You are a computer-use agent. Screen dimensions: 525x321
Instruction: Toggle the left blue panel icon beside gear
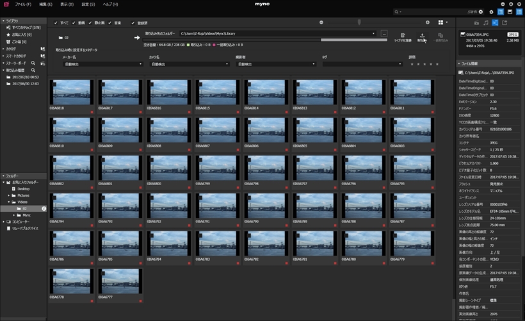coord(501,12)
